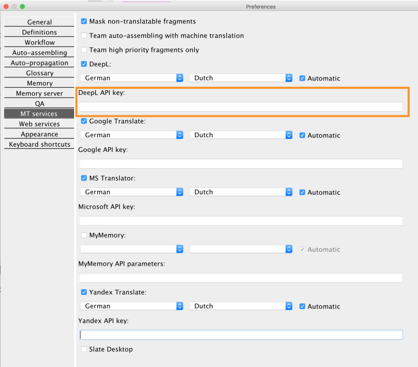This screenshot has width=418, height=367.
Task: Open the Web services tab
Action: click(x=39, y=124)
